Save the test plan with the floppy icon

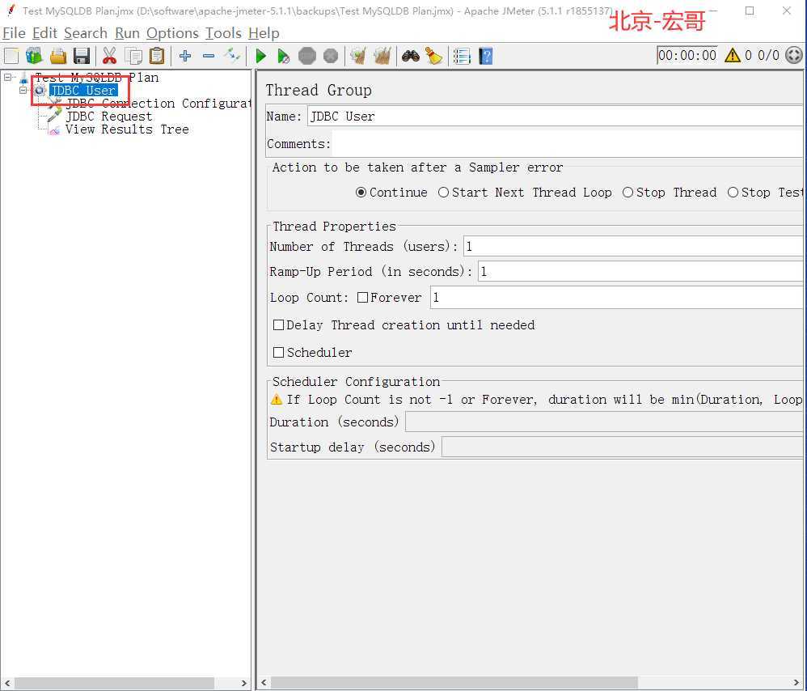tap(82, 56)
